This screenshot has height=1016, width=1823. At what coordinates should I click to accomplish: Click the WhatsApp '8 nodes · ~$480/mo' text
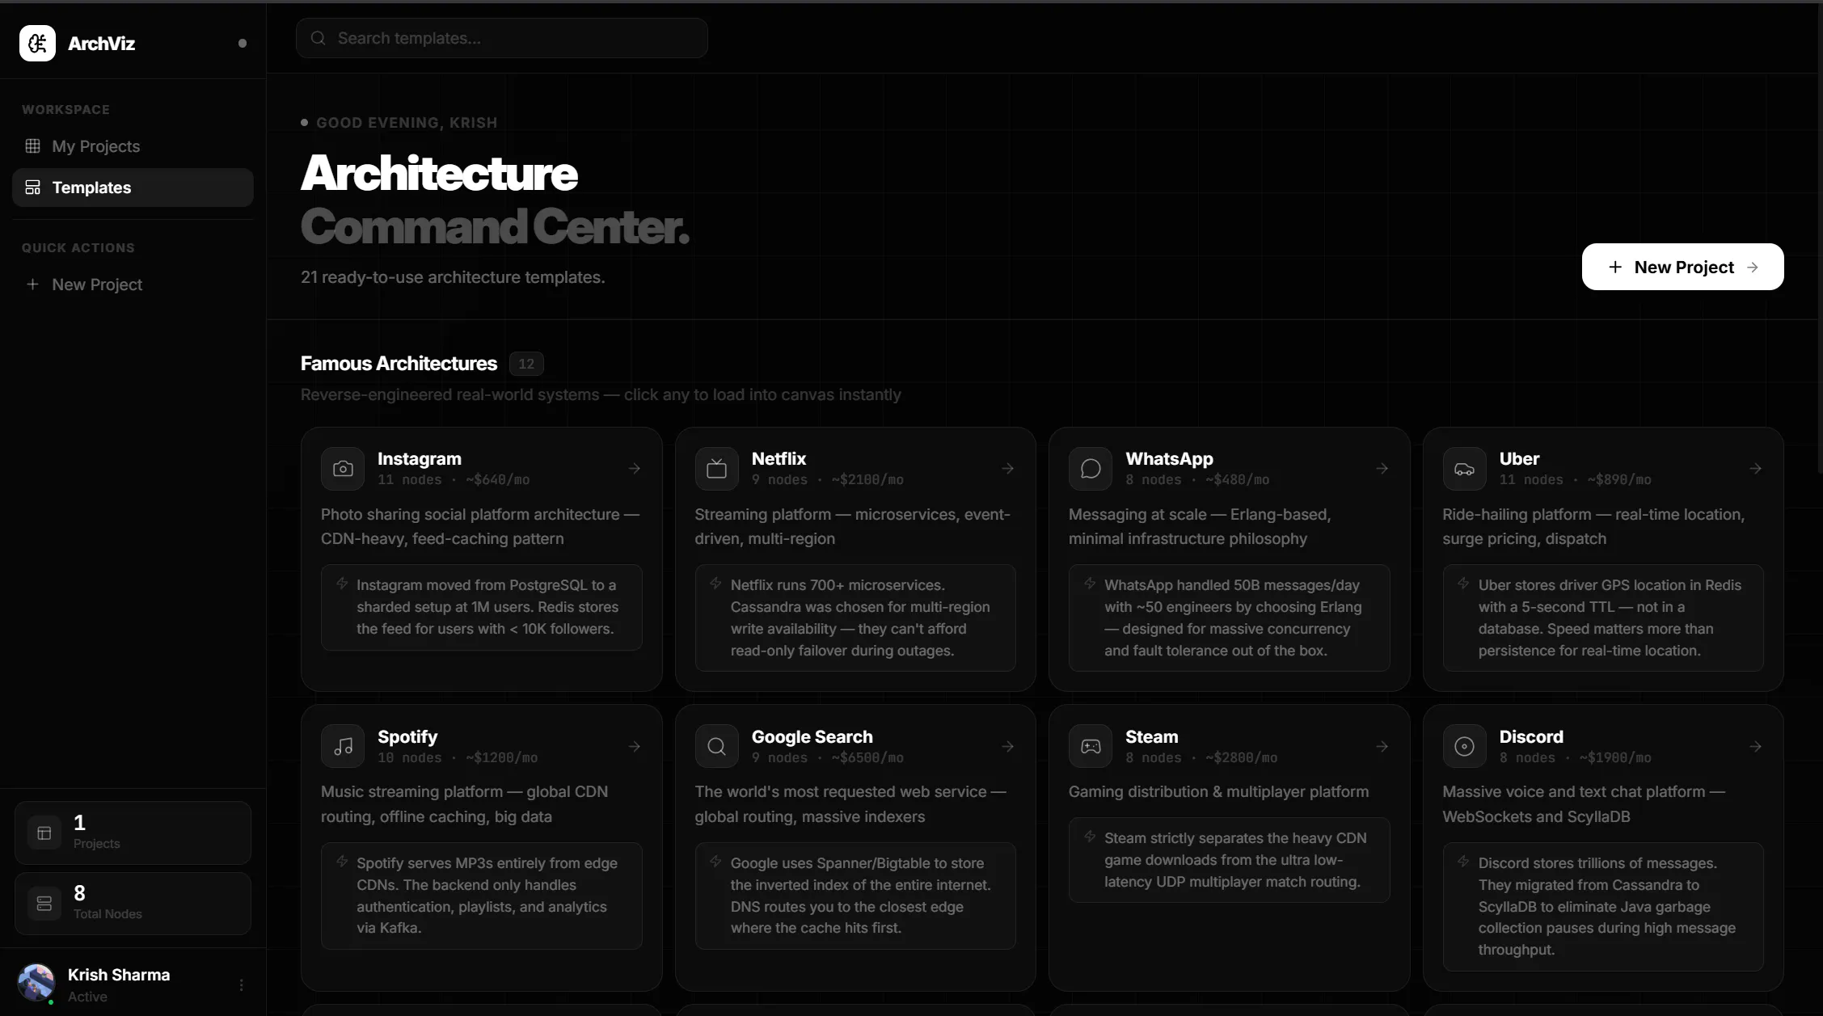pyautogui.click(x=1197, y=480)
